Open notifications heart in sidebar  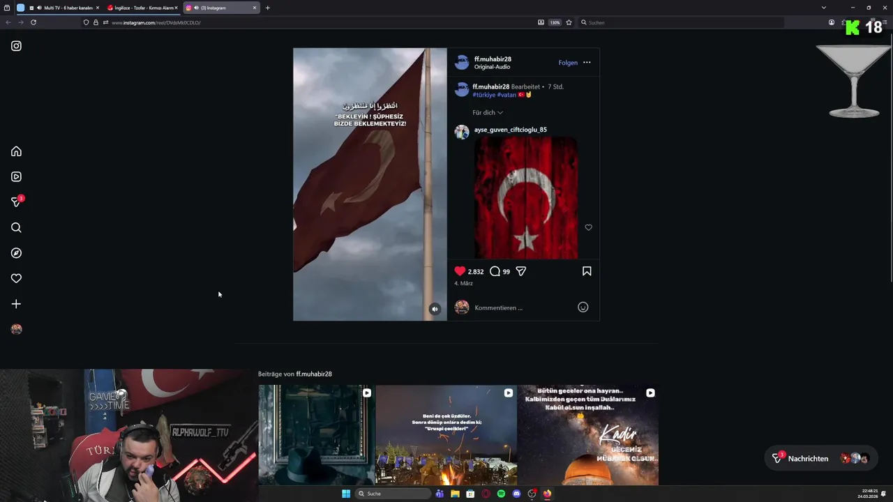pos(16,278)
